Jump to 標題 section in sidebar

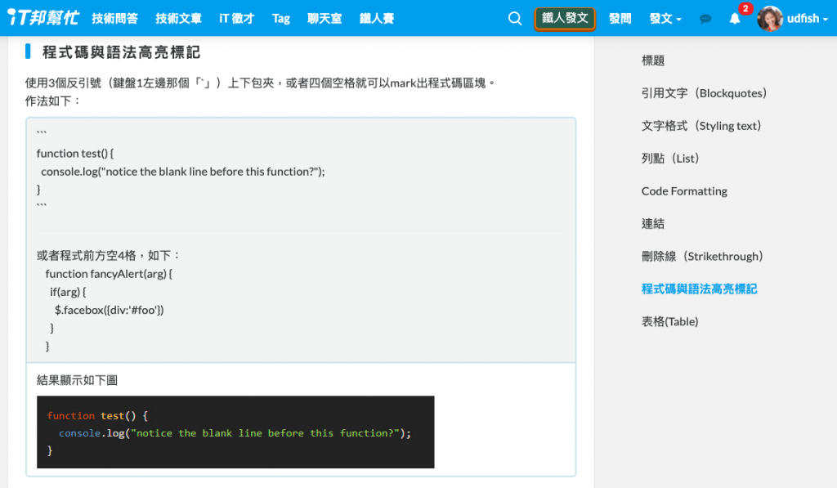coord(653,60)
